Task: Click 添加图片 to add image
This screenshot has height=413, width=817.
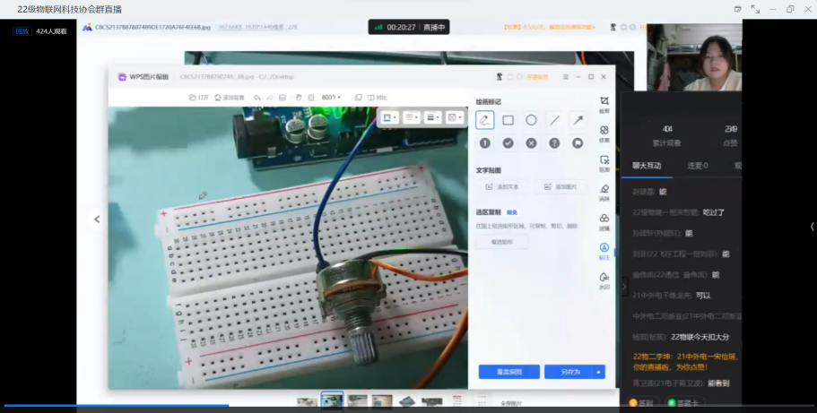Action: [x=561, y=187]
